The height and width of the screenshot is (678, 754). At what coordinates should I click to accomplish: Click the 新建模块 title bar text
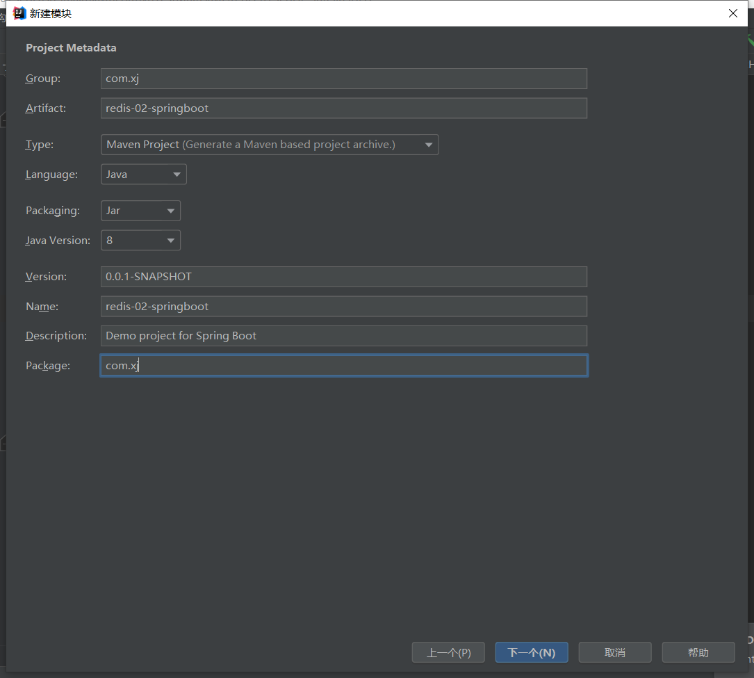click(x=51, y=13)
